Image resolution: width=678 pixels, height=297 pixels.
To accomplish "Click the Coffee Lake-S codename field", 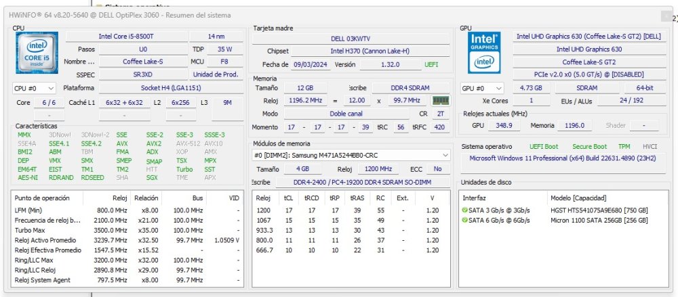I will click(x=142, y=62).
